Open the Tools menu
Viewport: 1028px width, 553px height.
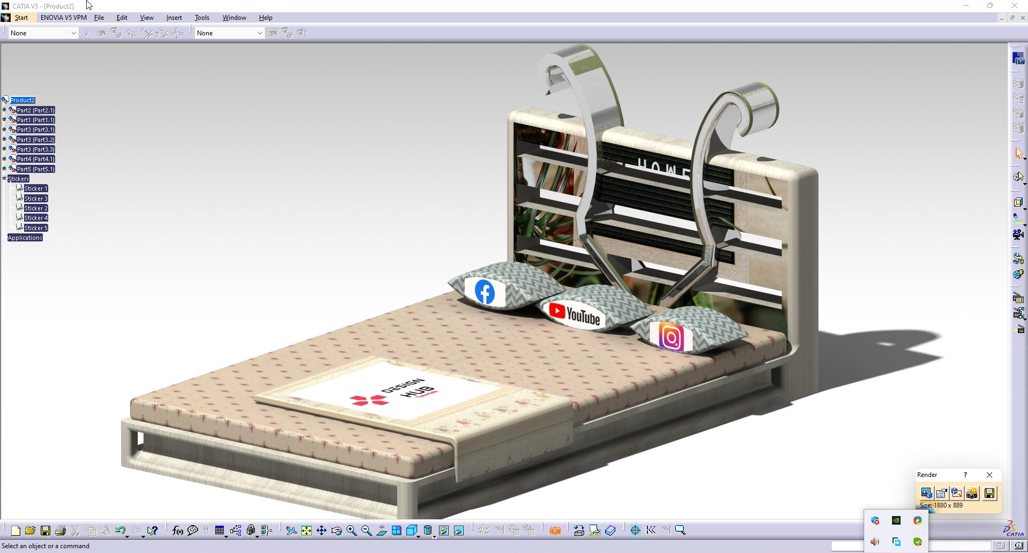[202, 18]
